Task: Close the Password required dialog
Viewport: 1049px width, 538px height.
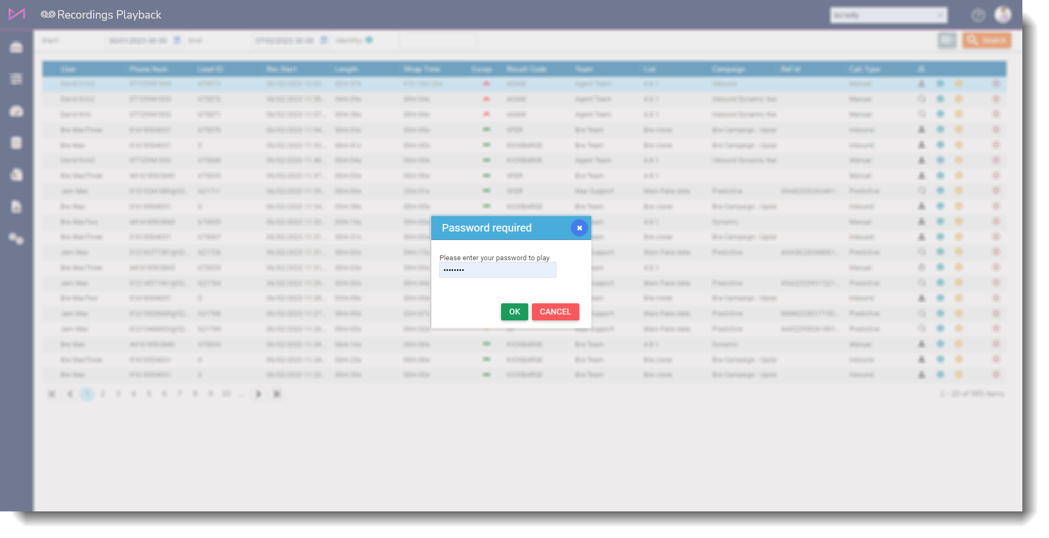Action: tap(579, 228)
